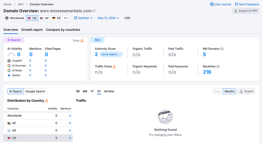Click the User manual book icon

click(x=212, y=4)
